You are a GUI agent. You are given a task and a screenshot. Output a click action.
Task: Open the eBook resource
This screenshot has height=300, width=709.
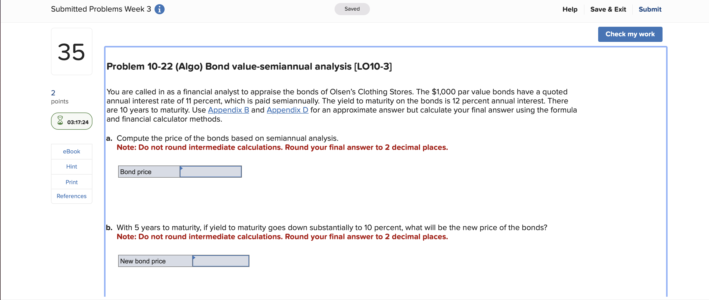[x=71, y=151]
